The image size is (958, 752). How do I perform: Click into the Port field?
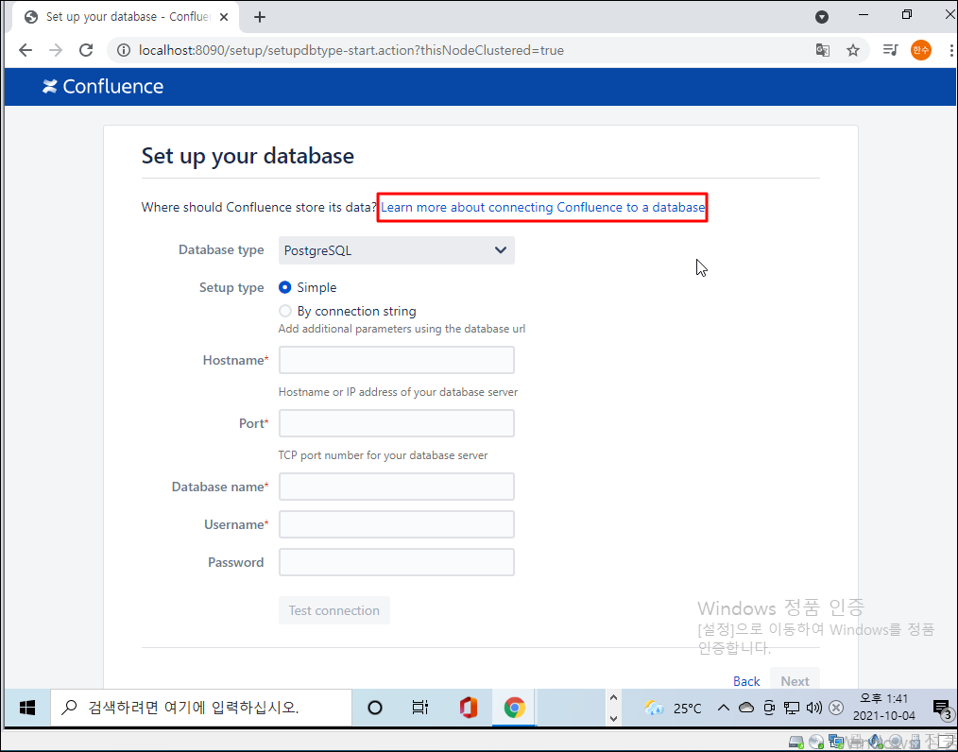click(x=397, y=423)
